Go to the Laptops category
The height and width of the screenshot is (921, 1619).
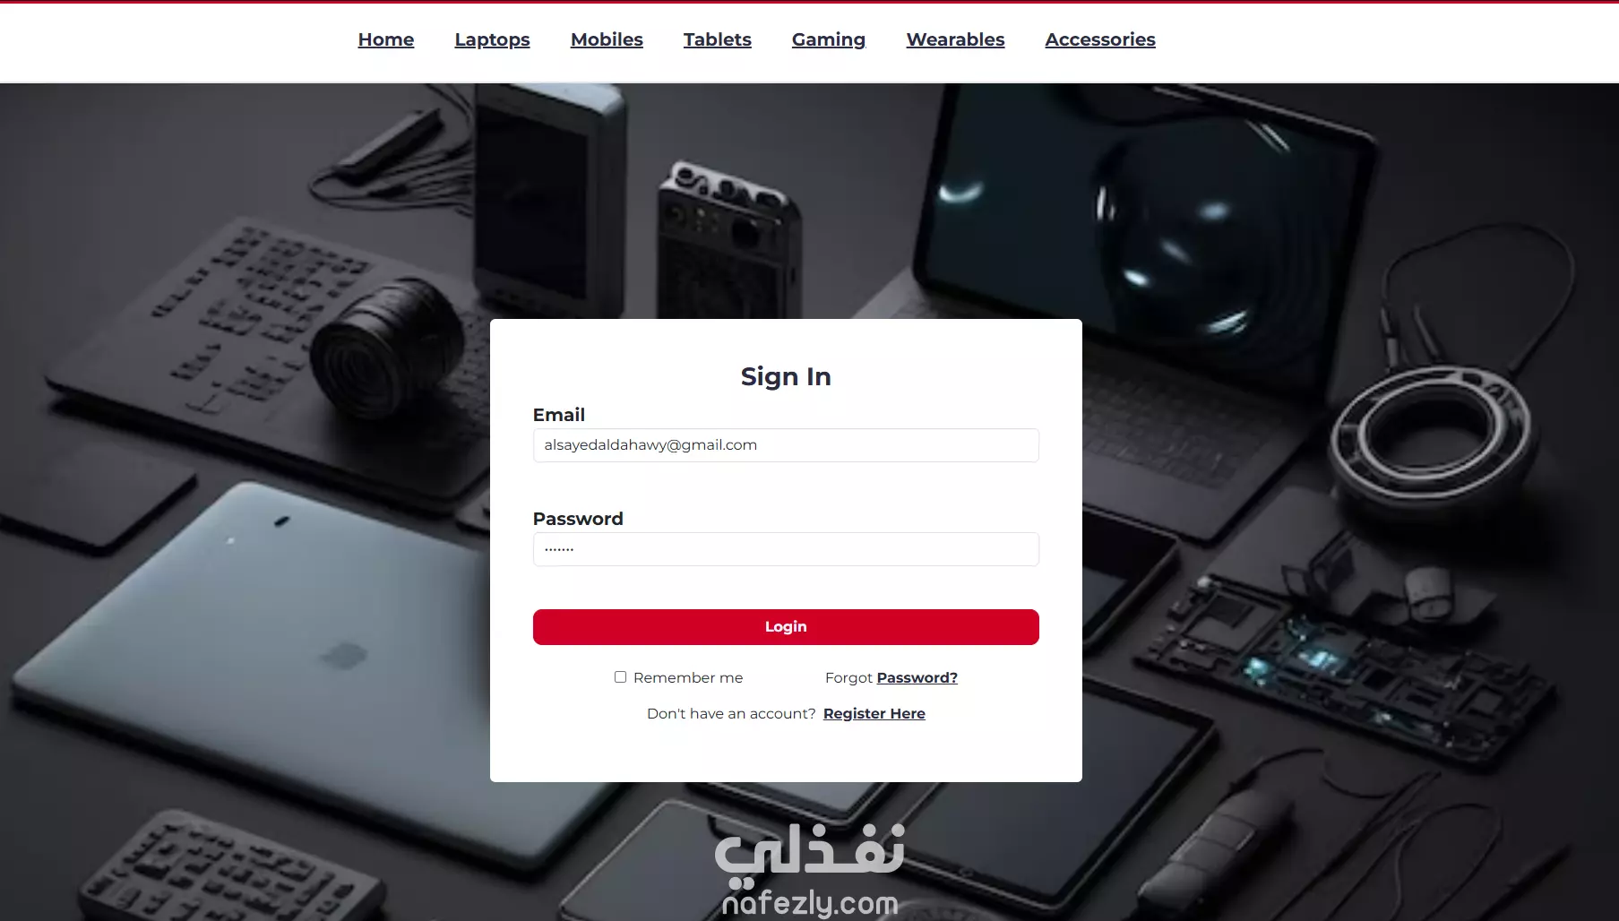pos(492,39)
